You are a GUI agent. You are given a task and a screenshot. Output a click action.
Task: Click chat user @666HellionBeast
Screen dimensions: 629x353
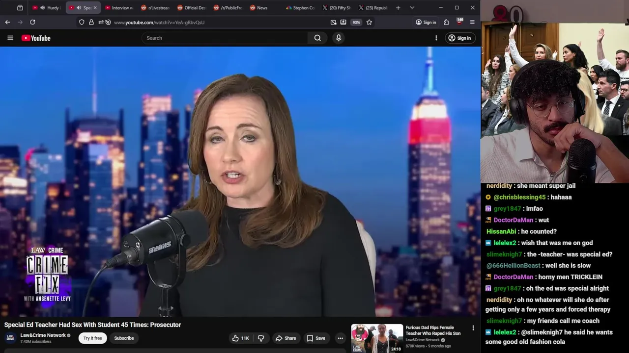coord(513,265)
